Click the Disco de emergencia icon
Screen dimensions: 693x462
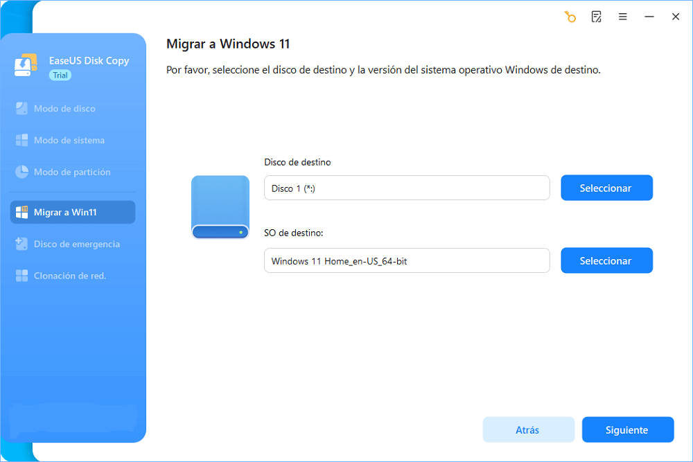pos(21,244)
